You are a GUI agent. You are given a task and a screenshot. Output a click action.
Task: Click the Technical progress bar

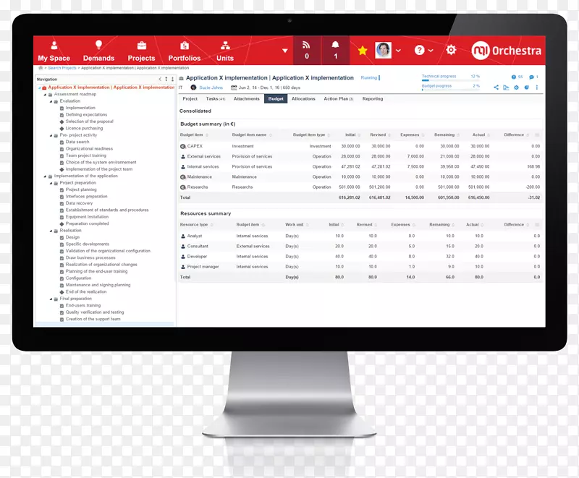449,80
